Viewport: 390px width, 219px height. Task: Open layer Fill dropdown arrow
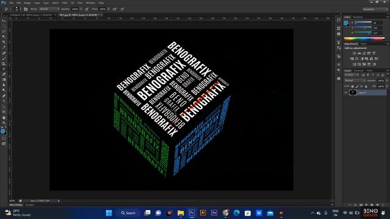[387, 86]
